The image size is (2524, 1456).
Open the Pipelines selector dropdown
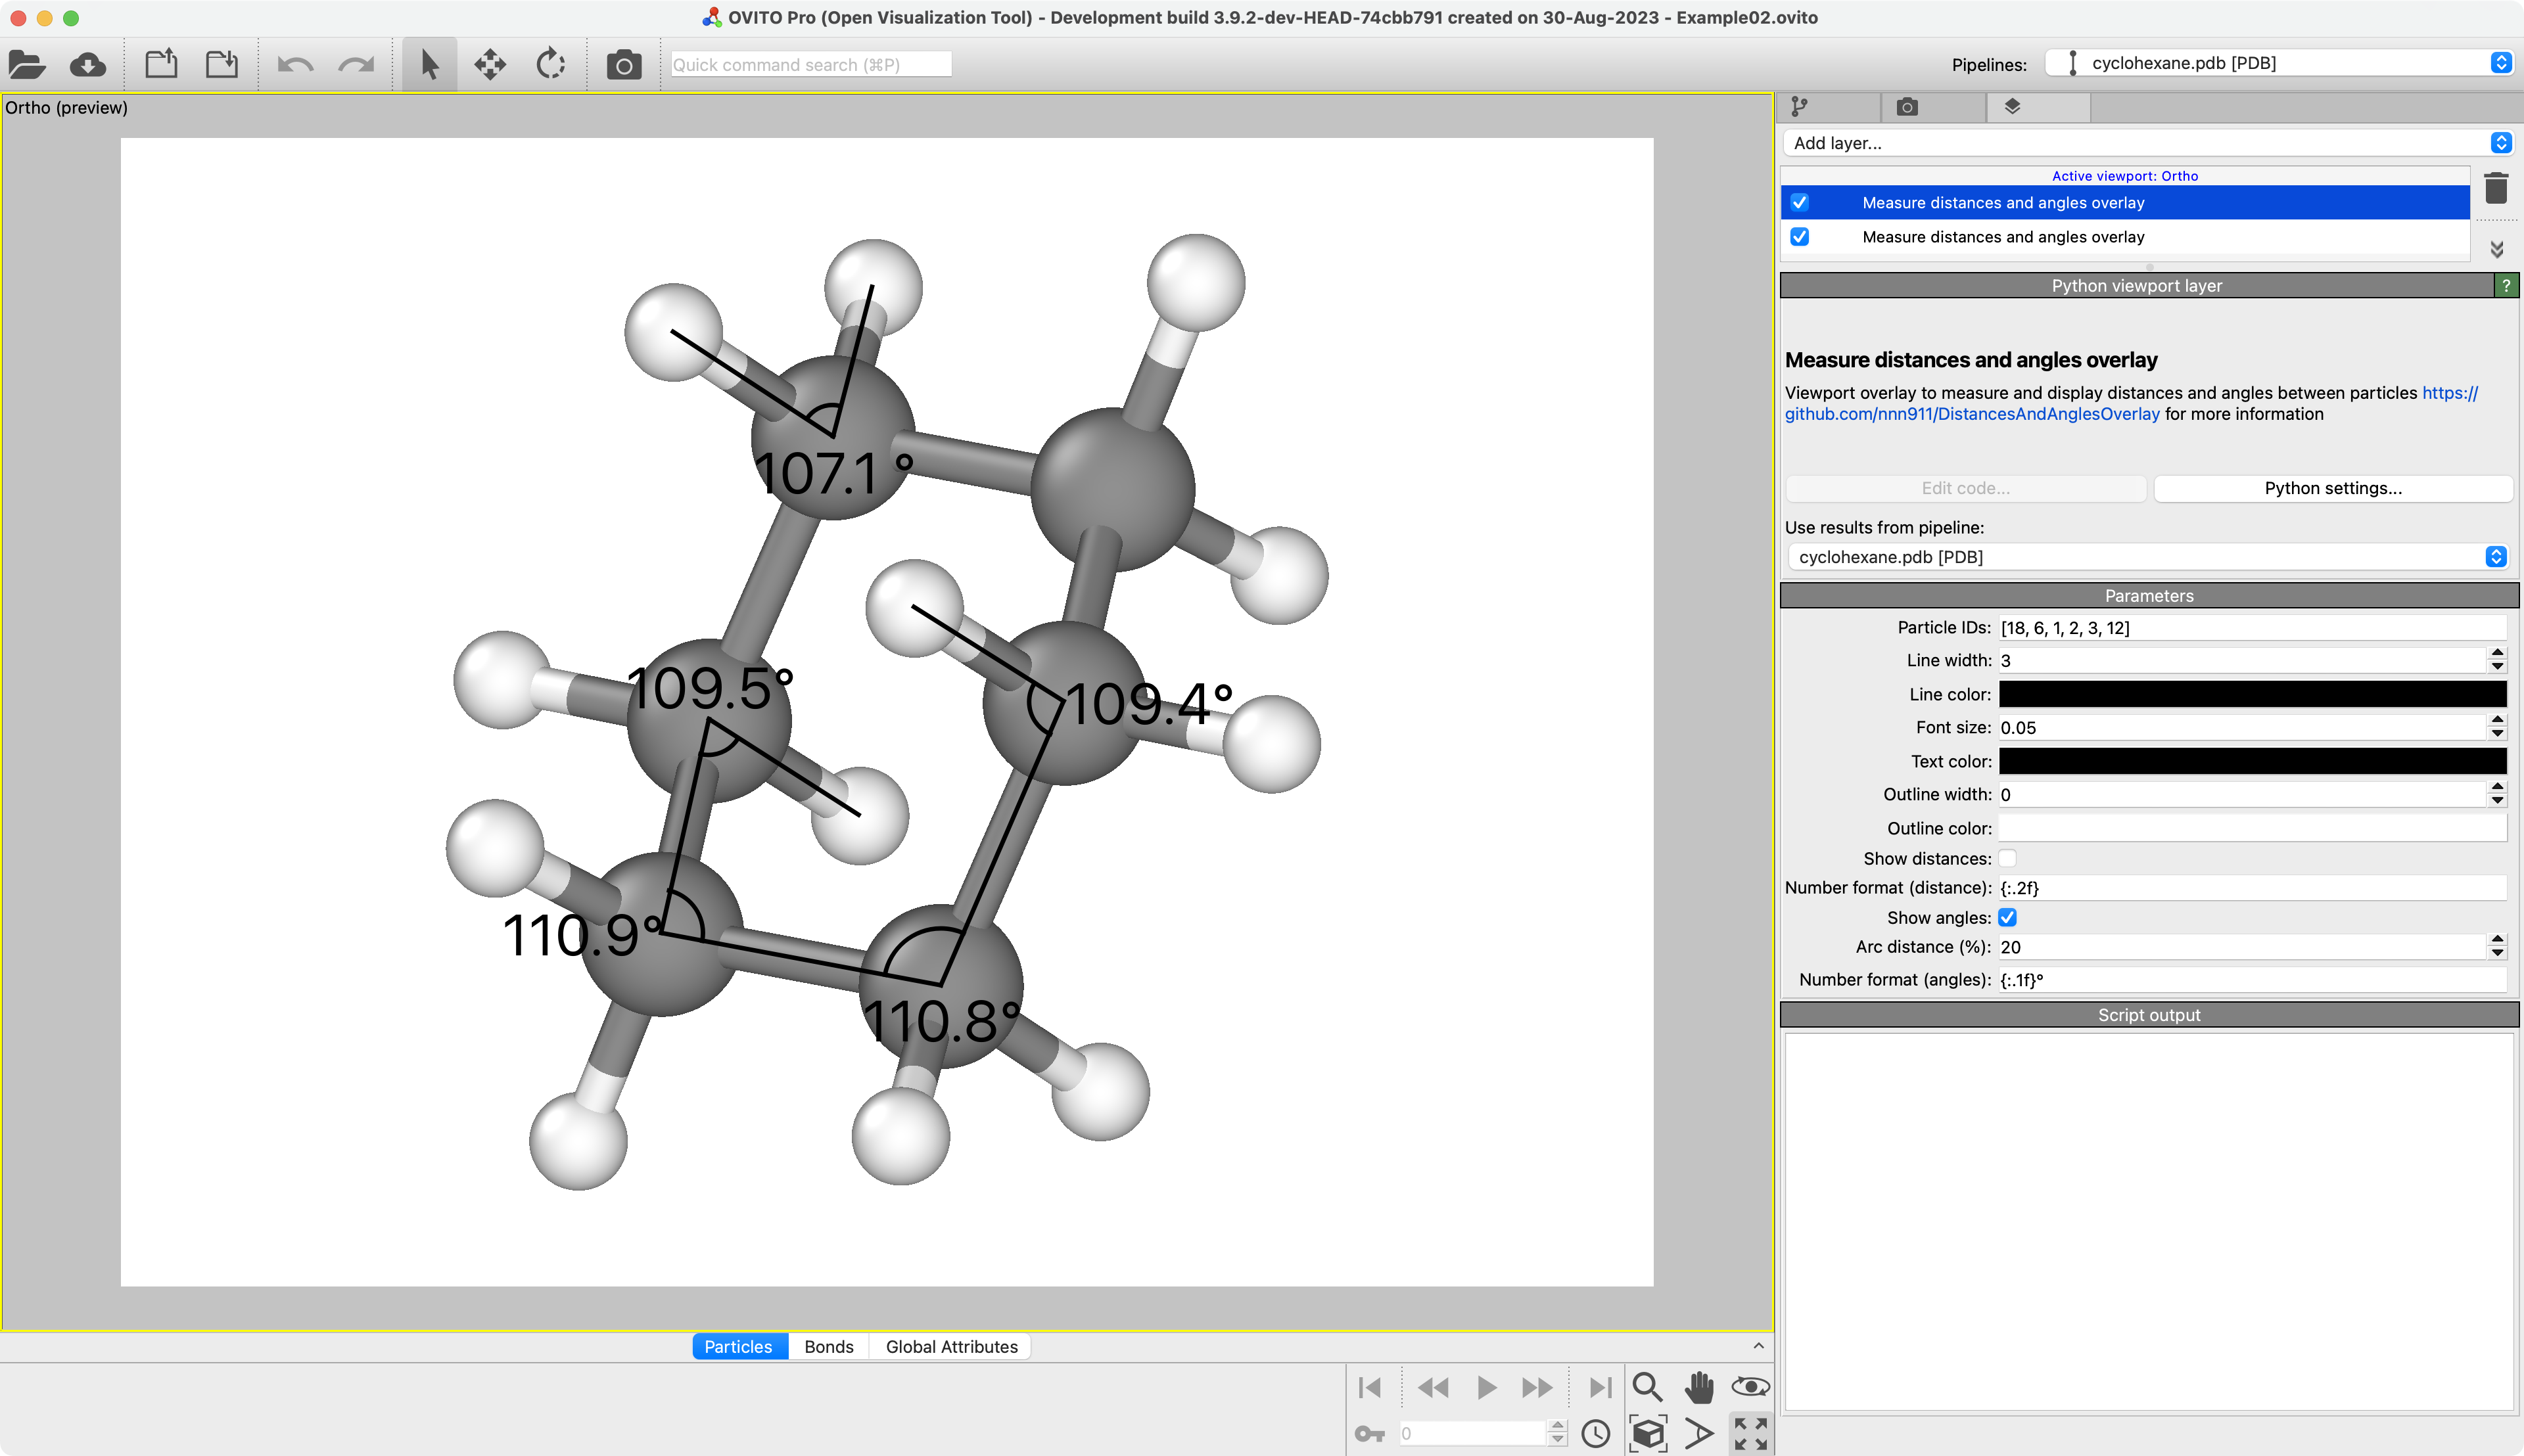2280,63
